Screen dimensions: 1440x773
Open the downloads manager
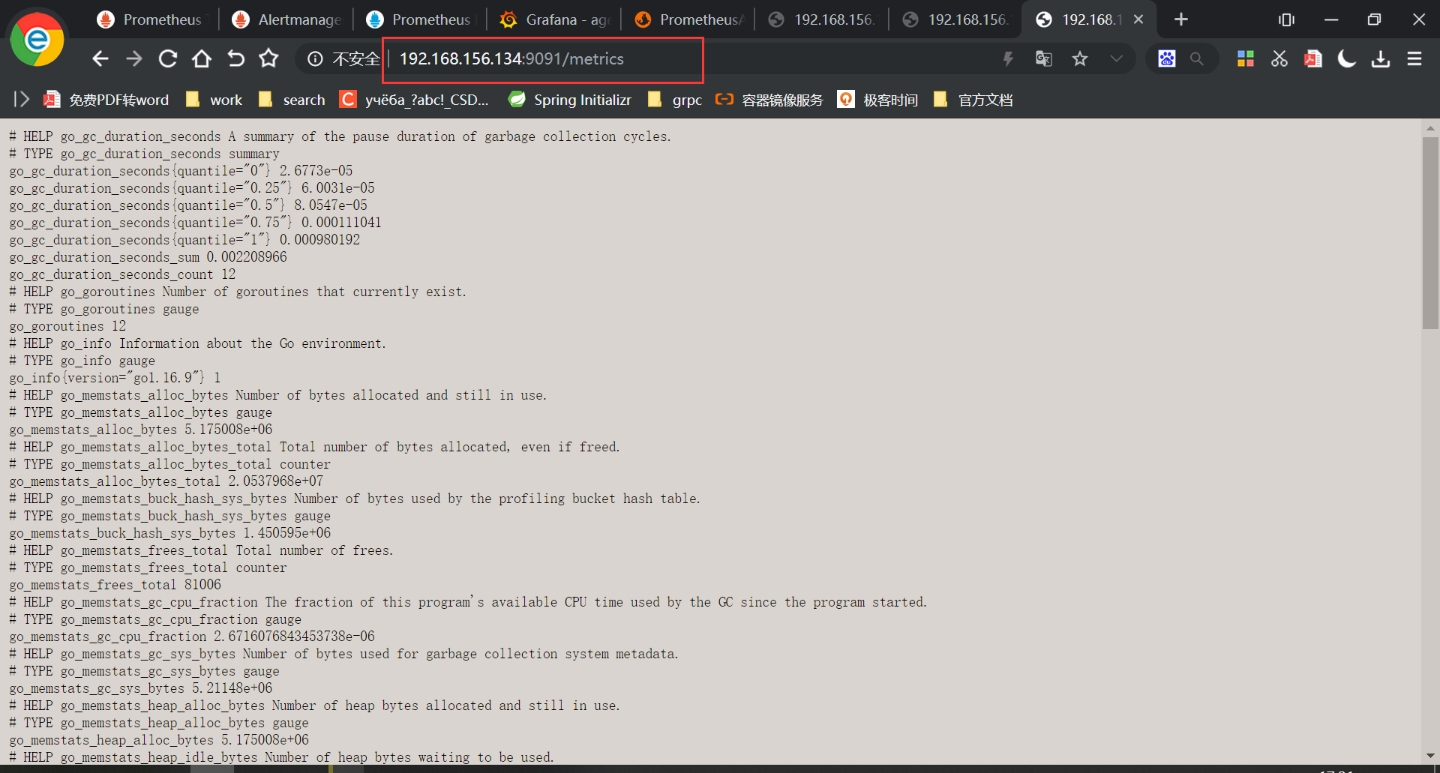pyautogui.click(x=1380, y=58)
